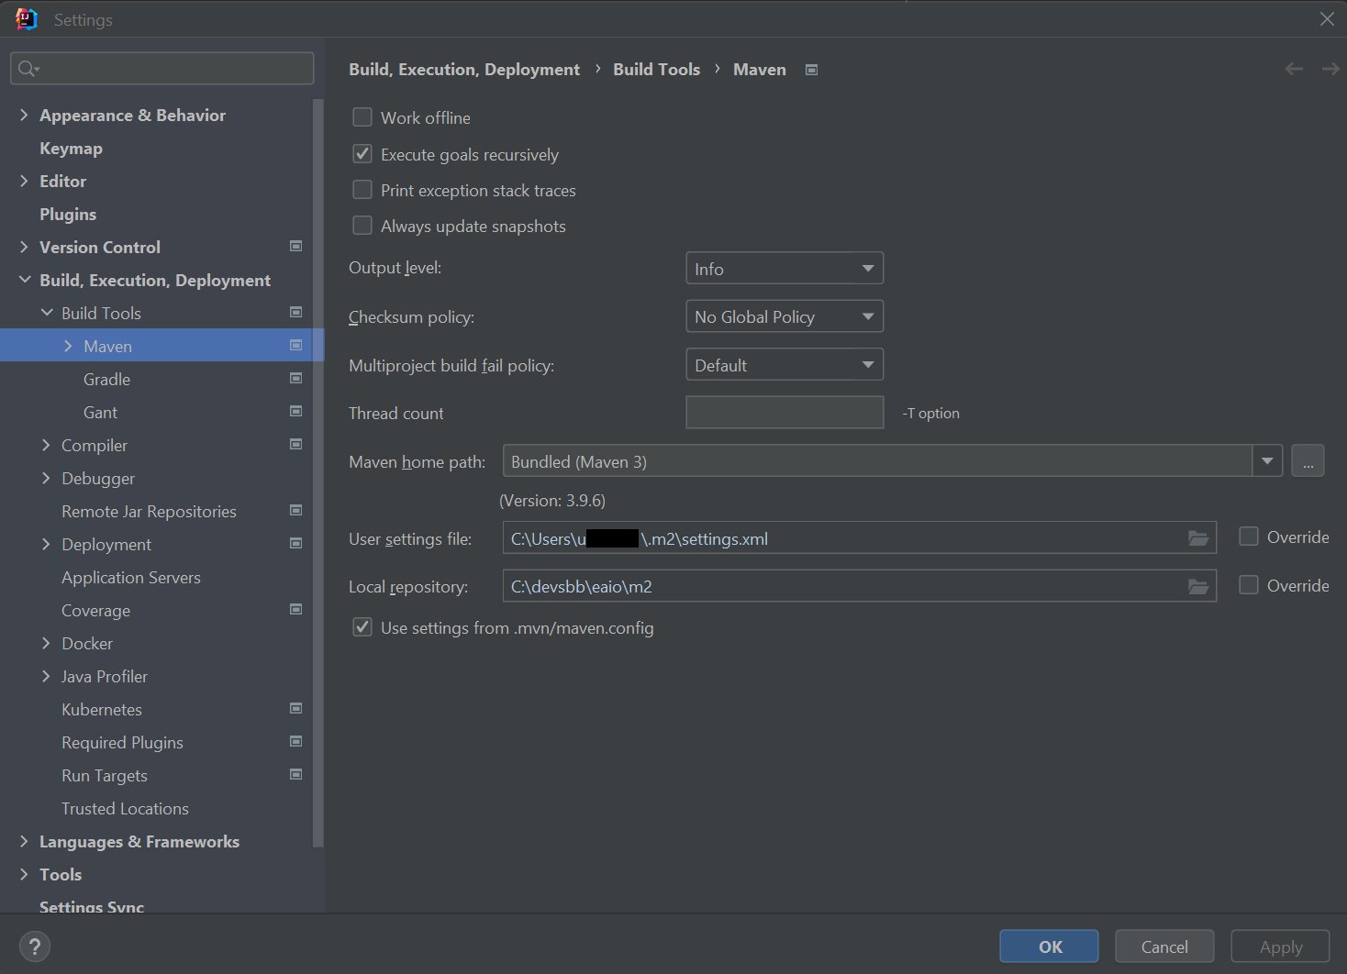Screen dimensions: 1347x974
Task: Click inside the Thread count input field
Action: (x=785, y=412)
